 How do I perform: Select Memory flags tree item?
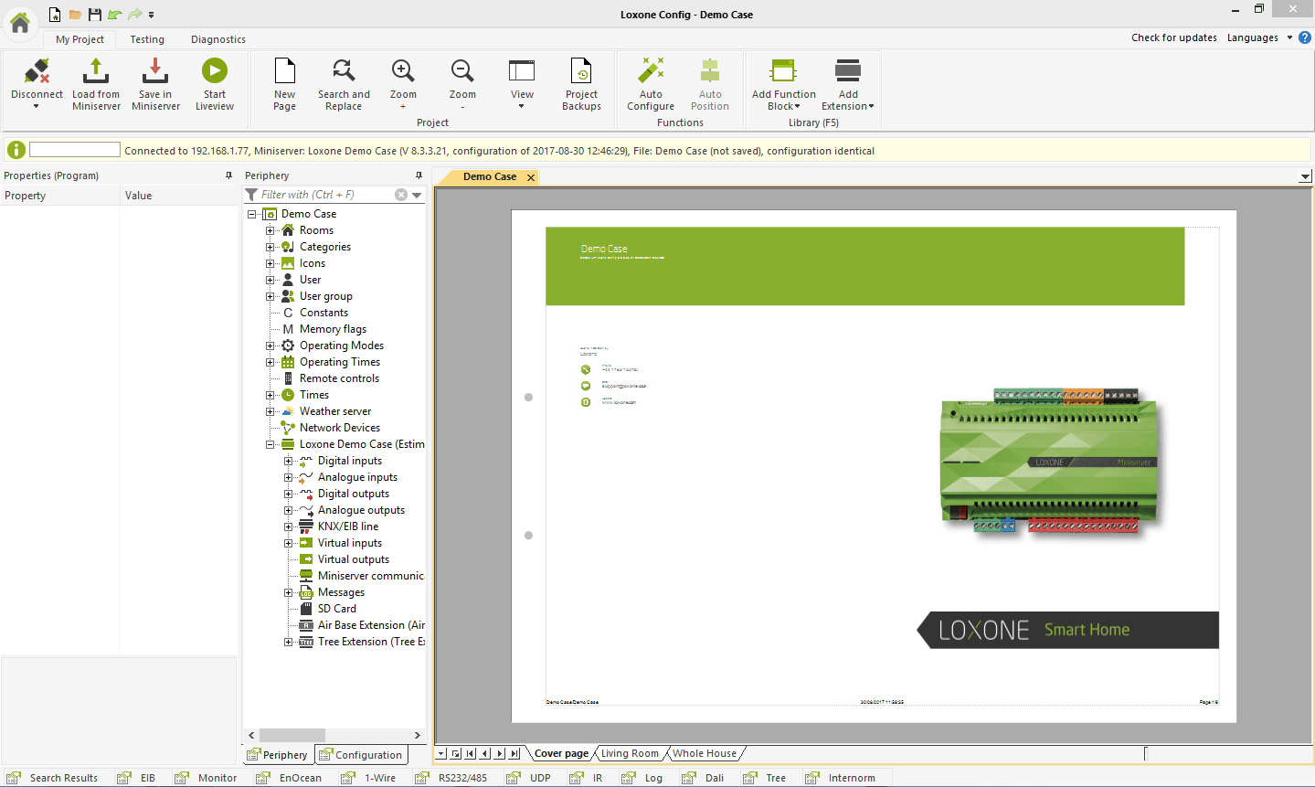point(333,329)
